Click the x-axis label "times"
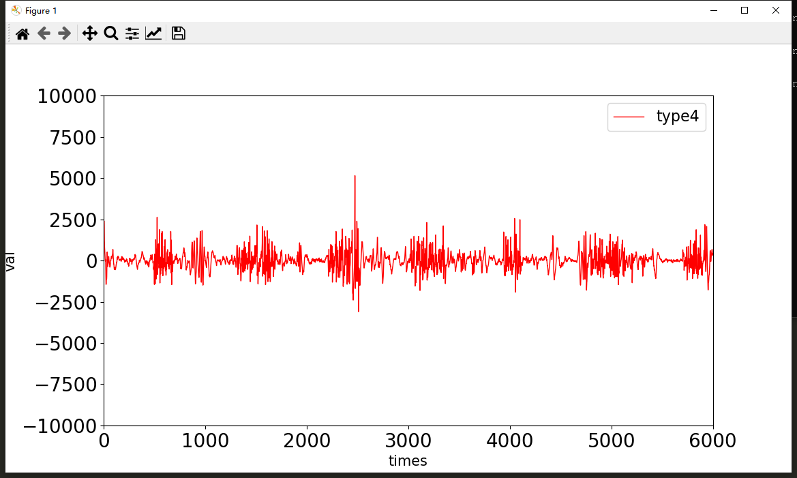 (408, 461)
